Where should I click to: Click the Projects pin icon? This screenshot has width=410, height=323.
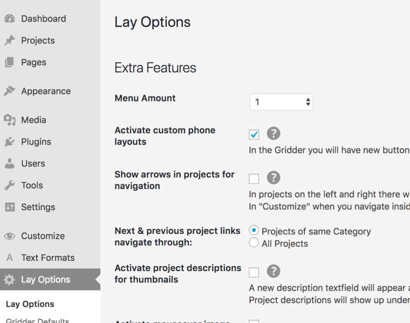pos(9,41)
